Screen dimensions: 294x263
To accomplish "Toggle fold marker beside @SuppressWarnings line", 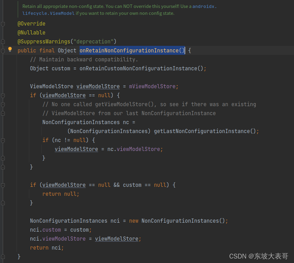I will [3, 42].
